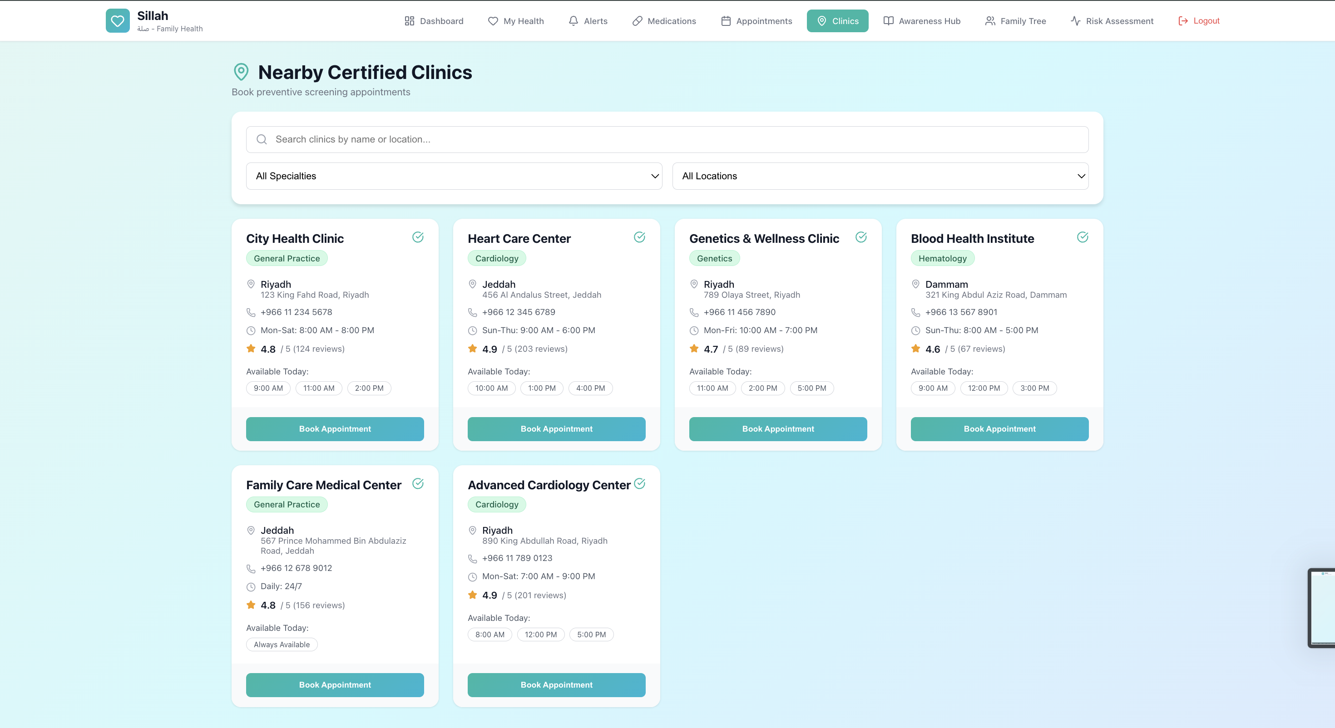Open Appointments via the calendar icon
Image resolution: width=1335 pixels, height=728 pixels.
coord(726,21)
